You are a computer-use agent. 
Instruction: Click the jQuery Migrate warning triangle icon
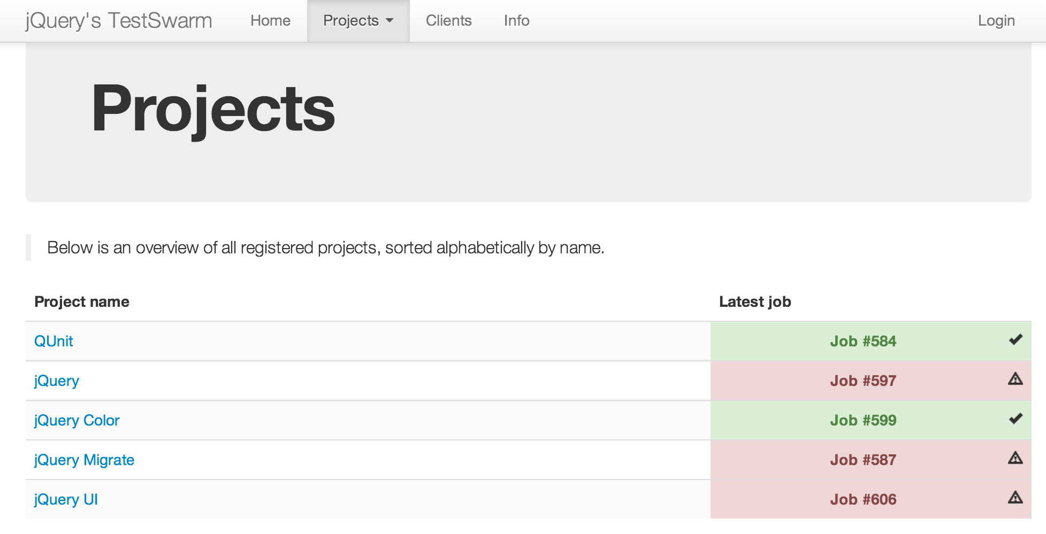tap(1015, 459)
